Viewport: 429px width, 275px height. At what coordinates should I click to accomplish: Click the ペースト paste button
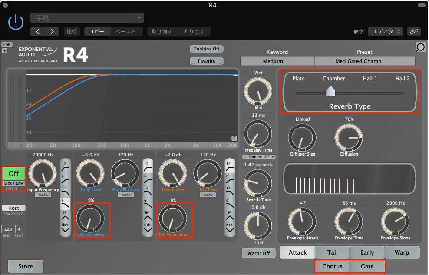coord(126,31)
